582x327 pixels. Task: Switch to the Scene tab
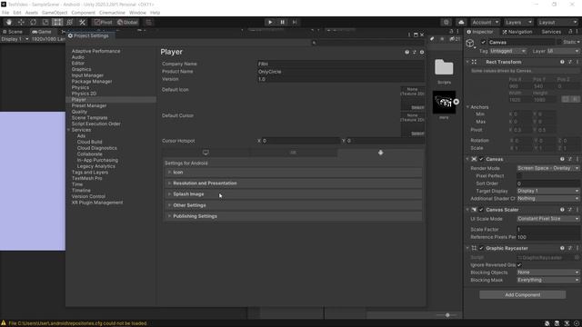tap(13, 32)
